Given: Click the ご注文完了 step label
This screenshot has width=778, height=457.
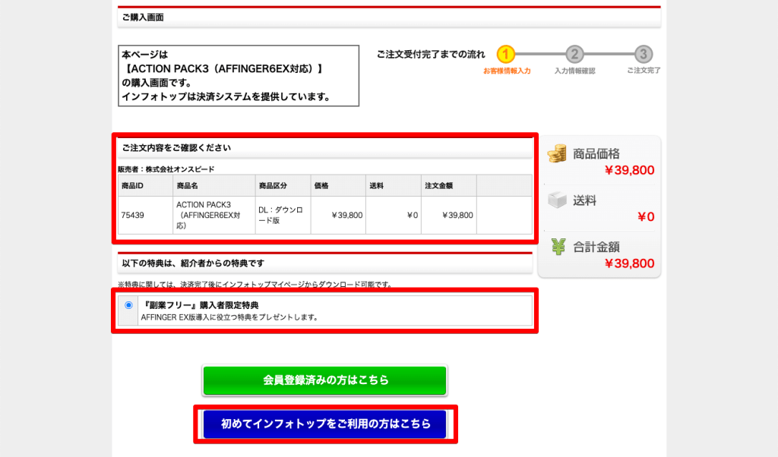Looking at the screenshot, I should (644, 71).
